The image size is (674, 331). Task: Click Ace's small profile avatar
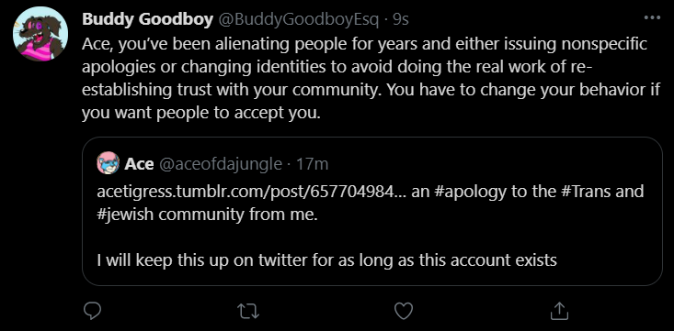coord(108,163)
